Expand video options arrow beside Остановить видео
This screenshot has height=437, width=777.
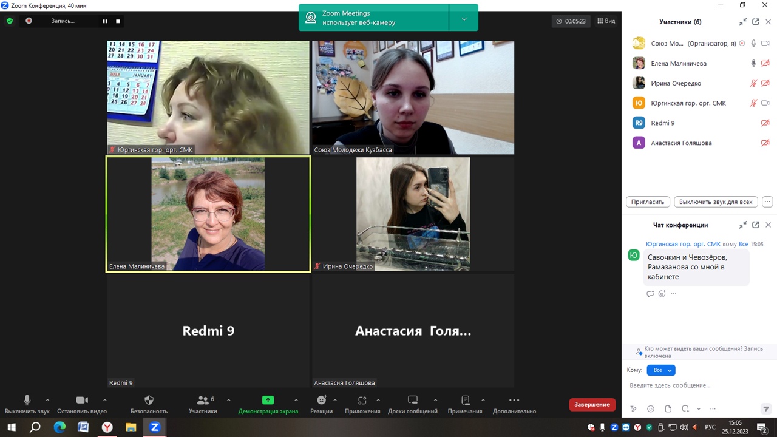point(104,400)
